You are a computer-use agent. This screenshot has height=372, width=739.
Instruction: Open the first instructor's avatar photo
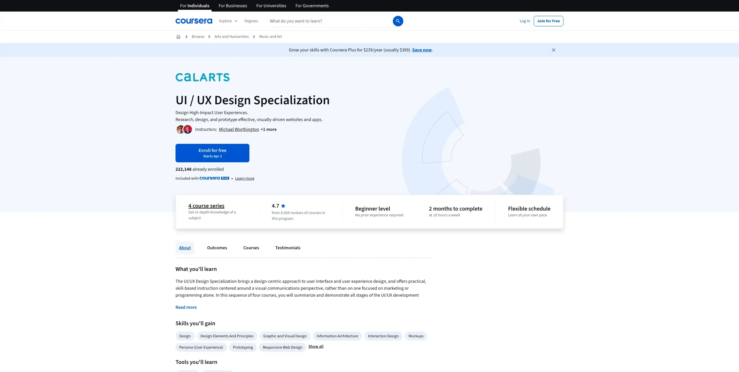[180, 129]
